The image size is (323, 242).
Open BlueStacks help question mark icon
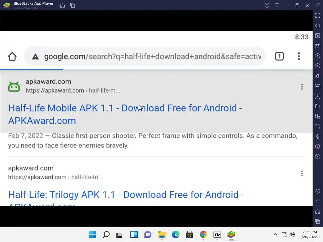[x=267, y=5]
